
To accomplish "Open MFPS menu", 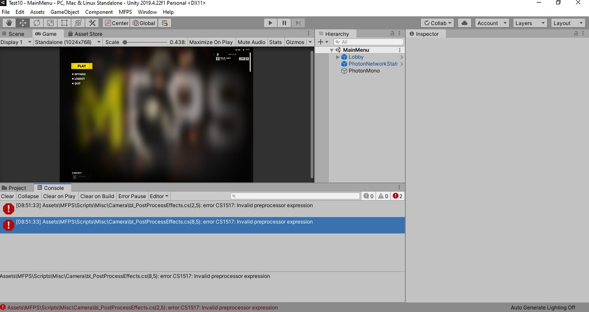I will [125, 12].
